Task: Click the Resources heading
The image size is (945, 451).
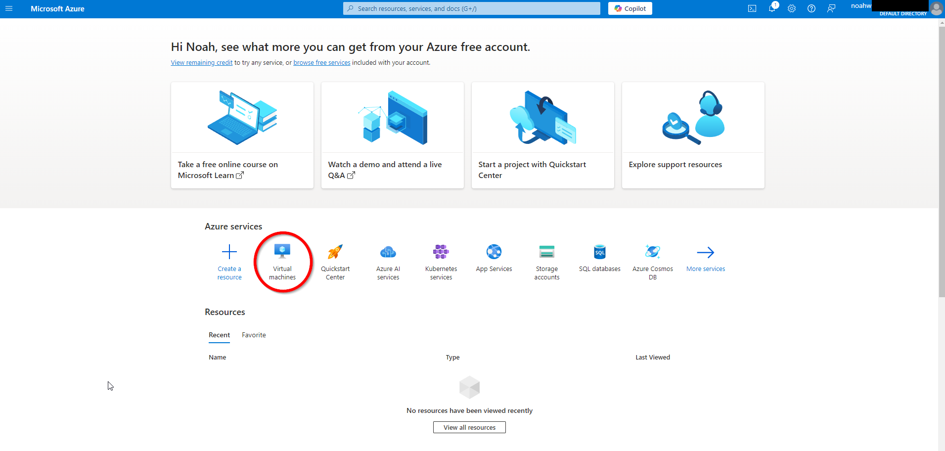Action: pos(225,312)
